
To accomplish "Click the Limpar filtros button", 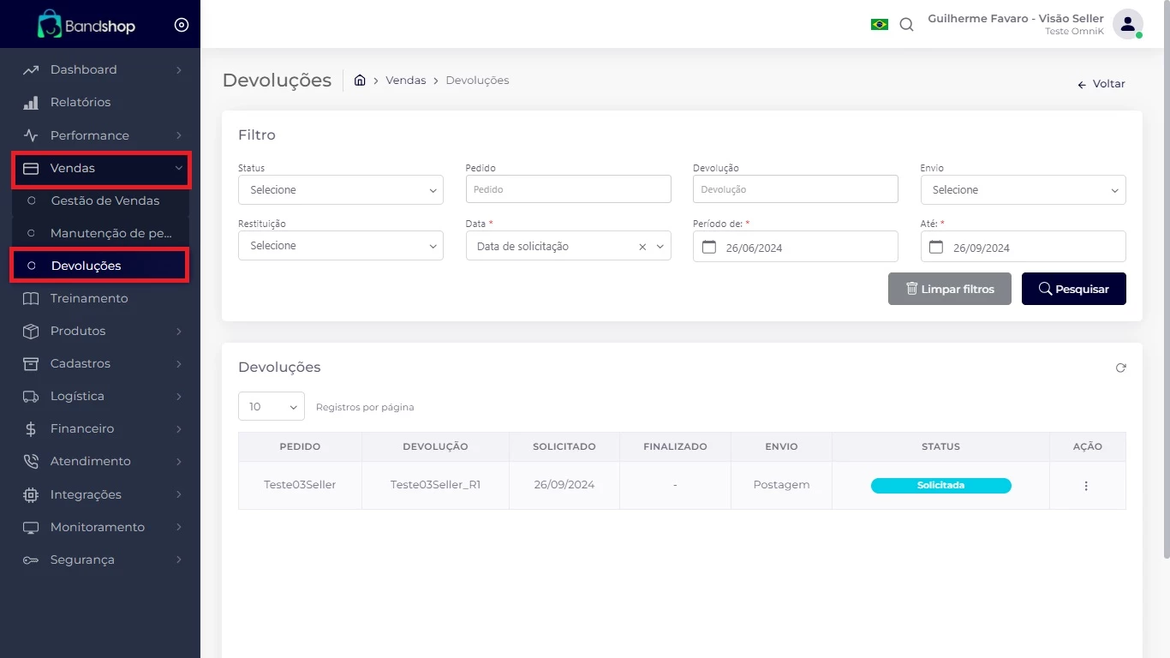I will (949, 290).
